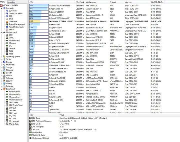The height and width of the screenshot is (142, 180).
Task: Expand the Server tree node
Action: coord(1,59)
